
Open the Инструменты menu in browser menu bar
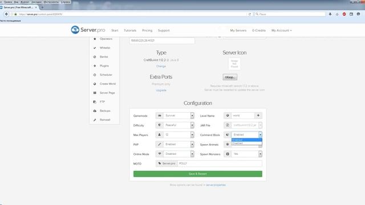pos(51,2)
